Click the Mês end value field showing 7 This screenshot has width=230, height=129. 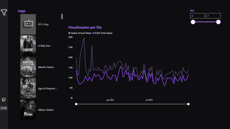(213, 16)
